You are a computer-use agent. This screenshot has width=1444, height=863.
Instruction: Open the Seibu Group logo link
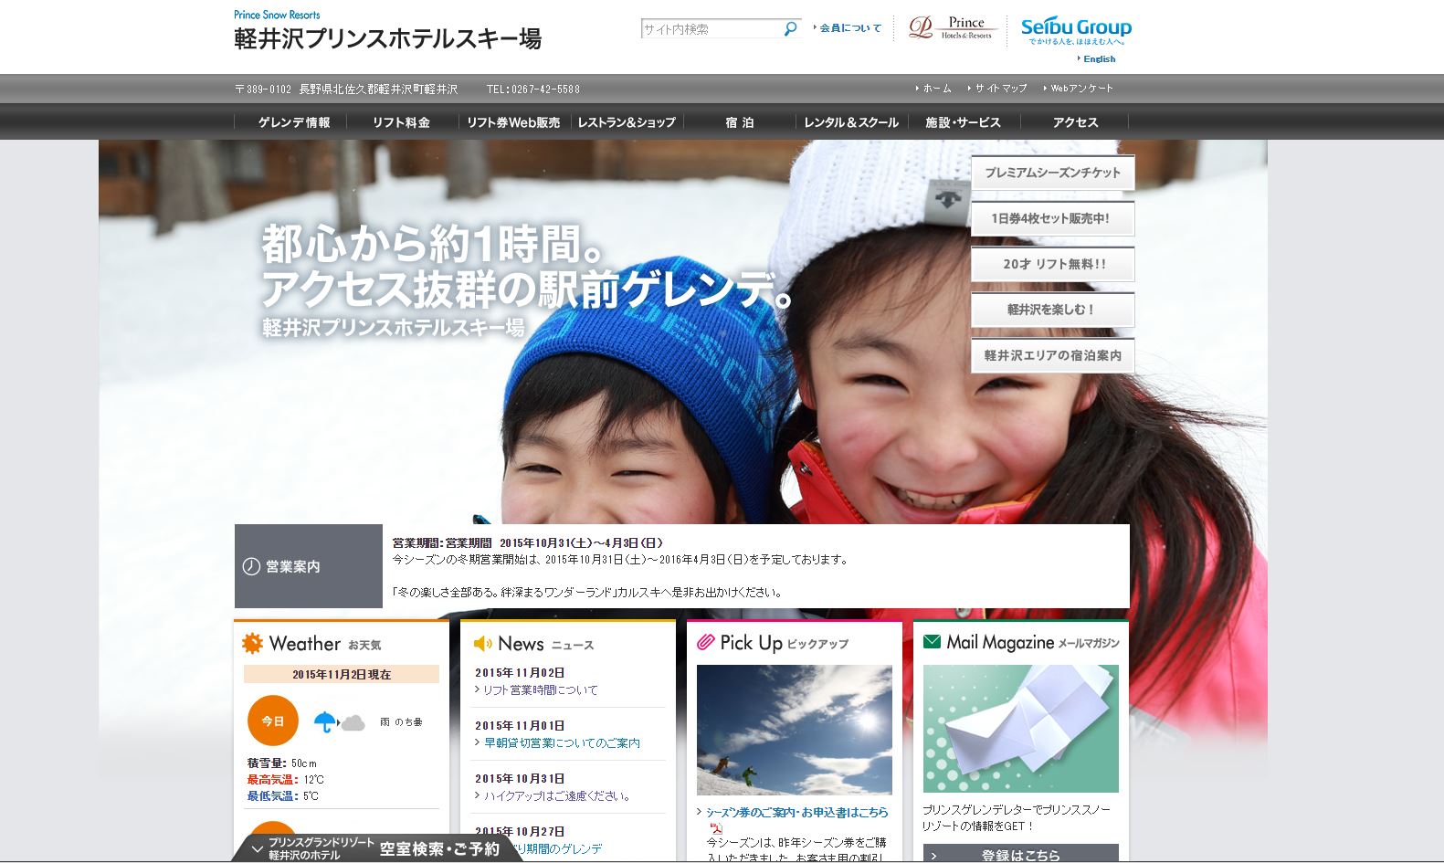(1076, 31)
